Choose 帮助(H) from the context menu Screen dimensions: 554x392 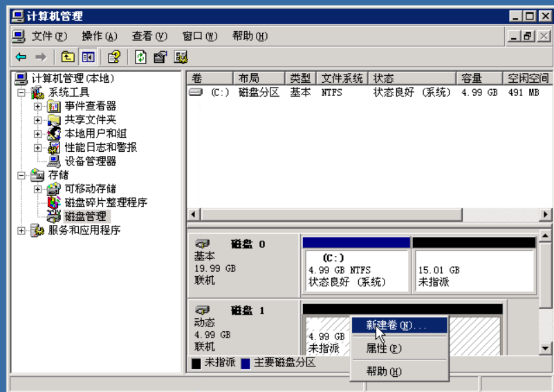[399, 371]
